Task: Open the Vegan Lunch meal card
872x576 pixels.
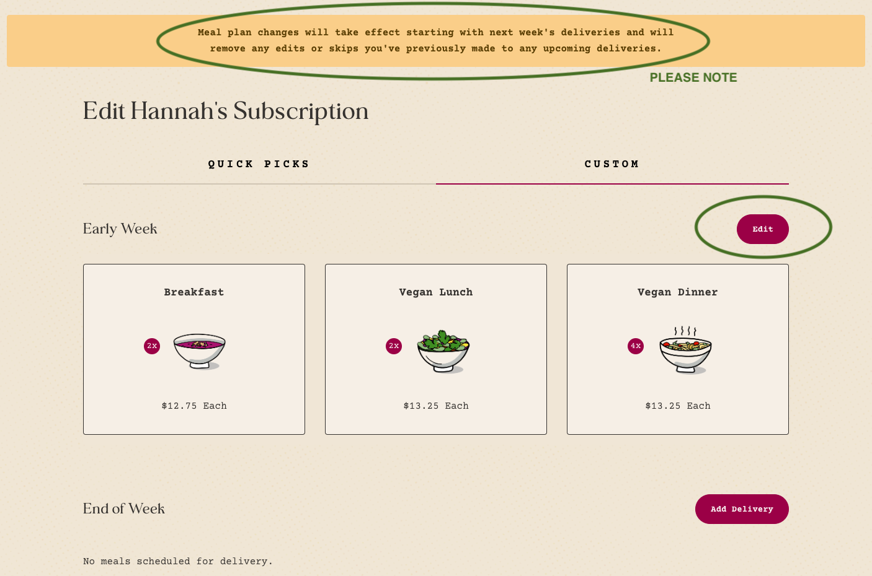Action: click(436, 349)
